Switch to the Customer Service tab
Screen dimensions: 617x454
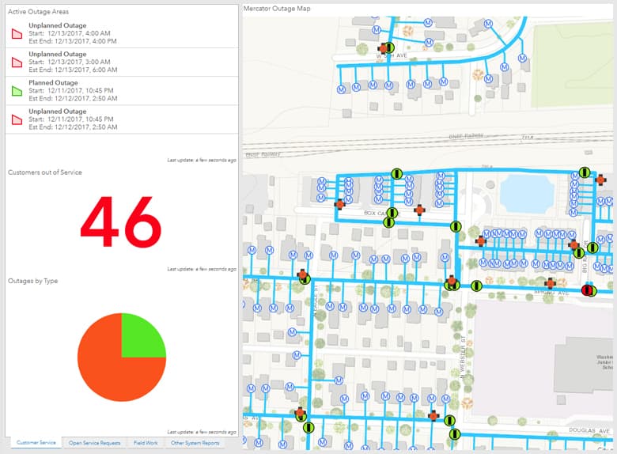[x=36, y=443]
